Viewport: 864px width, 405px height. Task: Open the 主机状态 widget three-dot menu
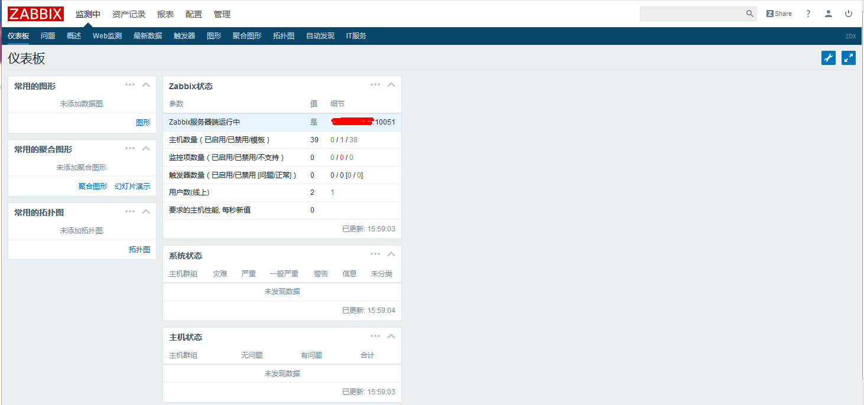coord(375,336)
